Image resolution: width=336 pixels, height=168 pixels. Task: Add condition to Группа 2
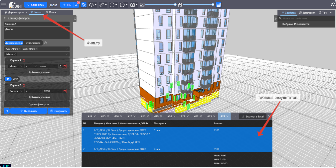coord(38,97)
